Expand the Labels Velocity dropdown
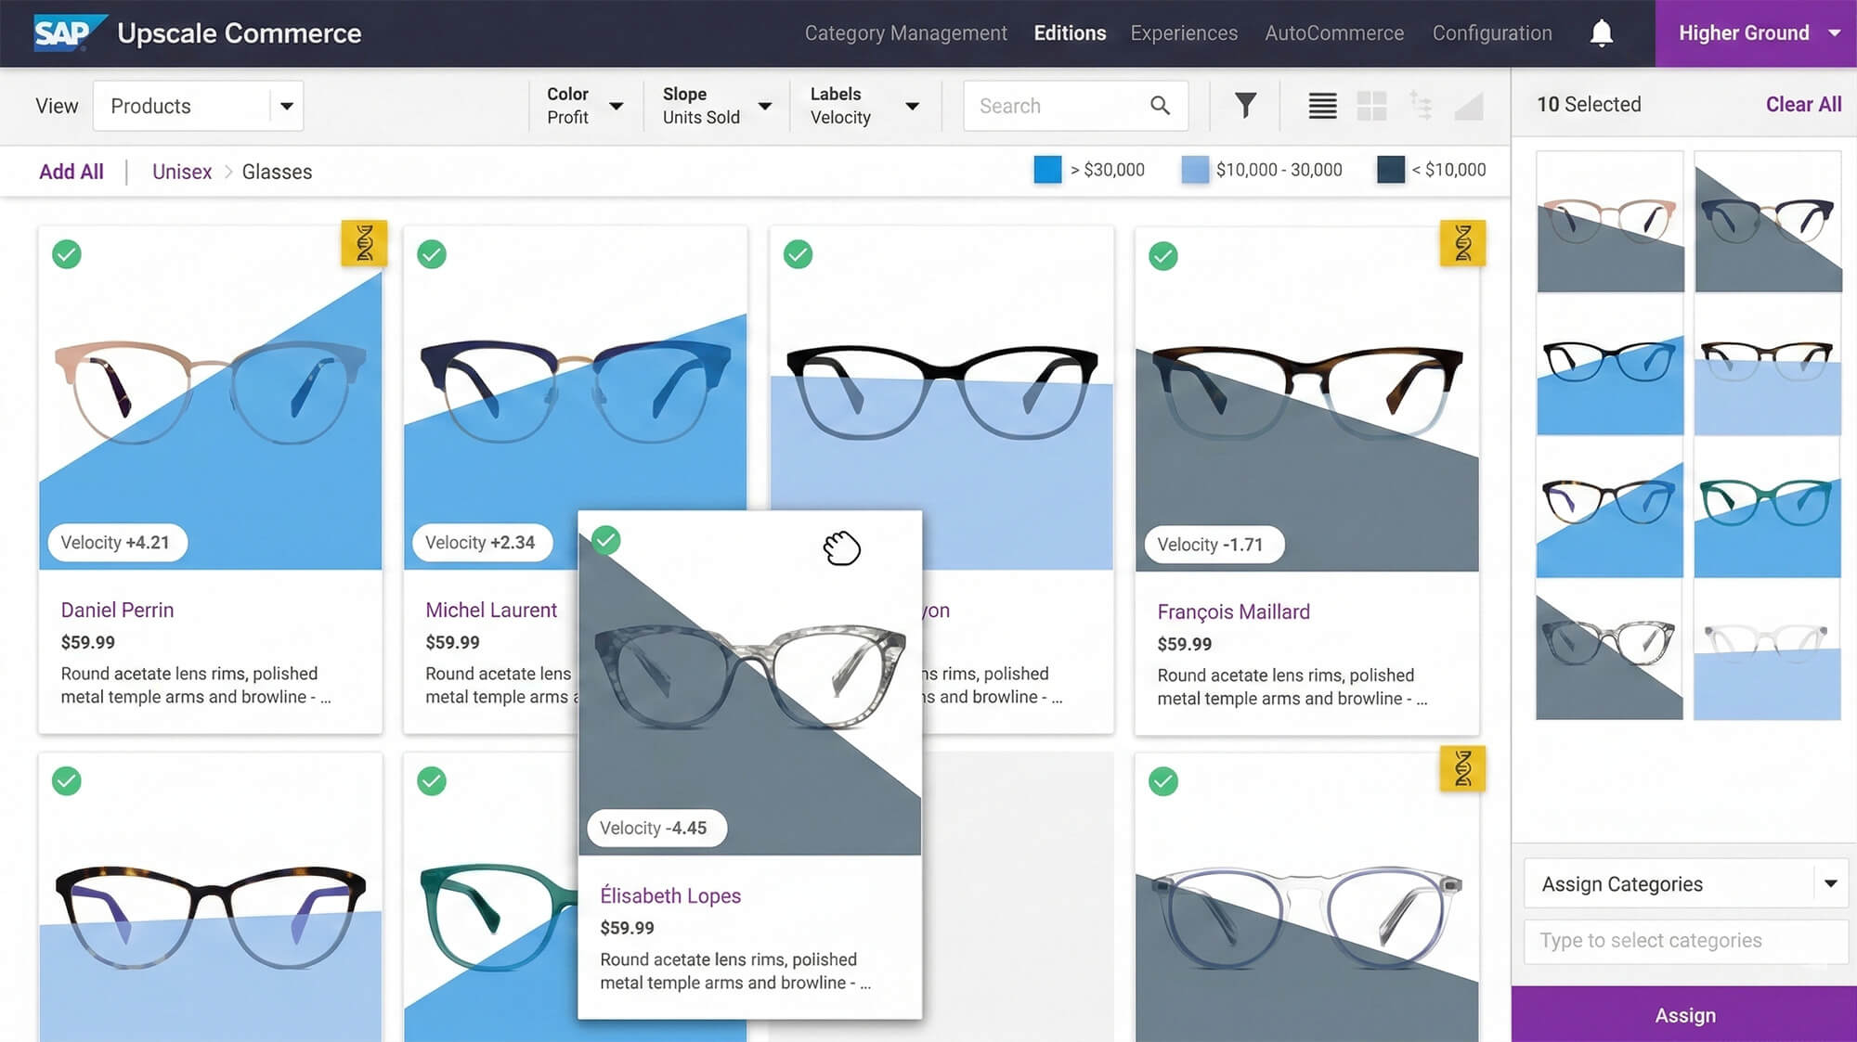Image resolution: width=1857 pixels, height=1042 pixels. click(865, 106)
